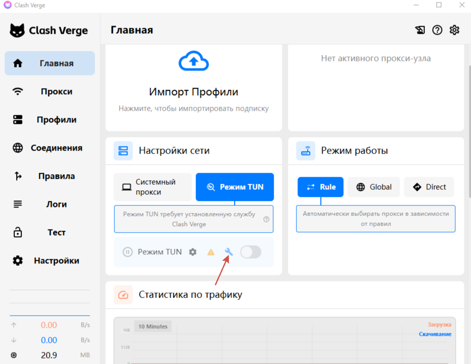Click the Режим работы title
Screen dimensions: 471x364
(x=355, y=151)
